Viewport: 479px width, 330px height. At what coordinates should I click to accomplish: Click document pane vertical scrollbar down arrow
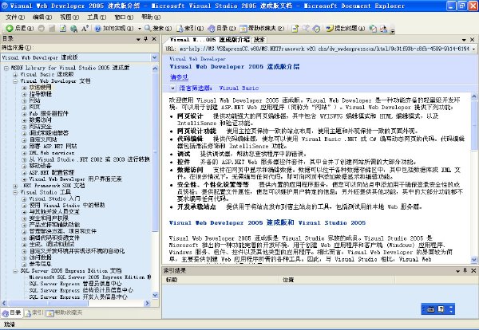click(x=473, y=260)
